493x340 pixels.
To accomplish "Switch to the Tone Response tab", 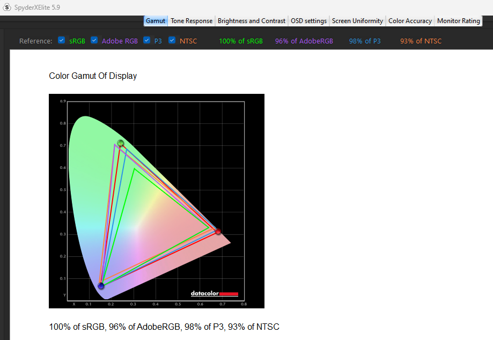I will tap(192, 21).
